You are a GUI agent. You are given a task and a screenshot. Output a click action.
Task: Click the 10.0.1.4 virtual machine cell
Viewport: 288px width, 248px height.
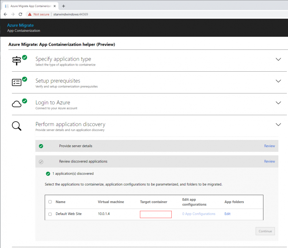[x=104, y=214]
